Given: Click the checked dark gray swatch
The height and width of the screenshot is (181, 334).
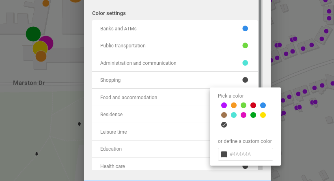Looking at the screenshot, I should [x=224, y=125].
